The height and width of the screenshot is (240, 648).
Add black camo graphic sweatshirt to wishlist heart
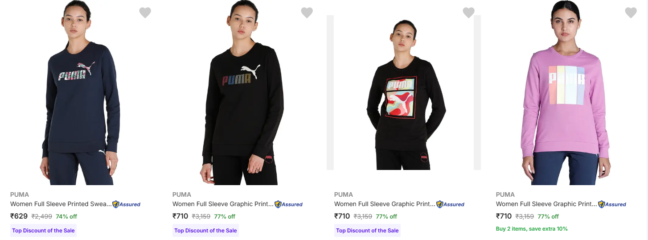coord(468,13)
